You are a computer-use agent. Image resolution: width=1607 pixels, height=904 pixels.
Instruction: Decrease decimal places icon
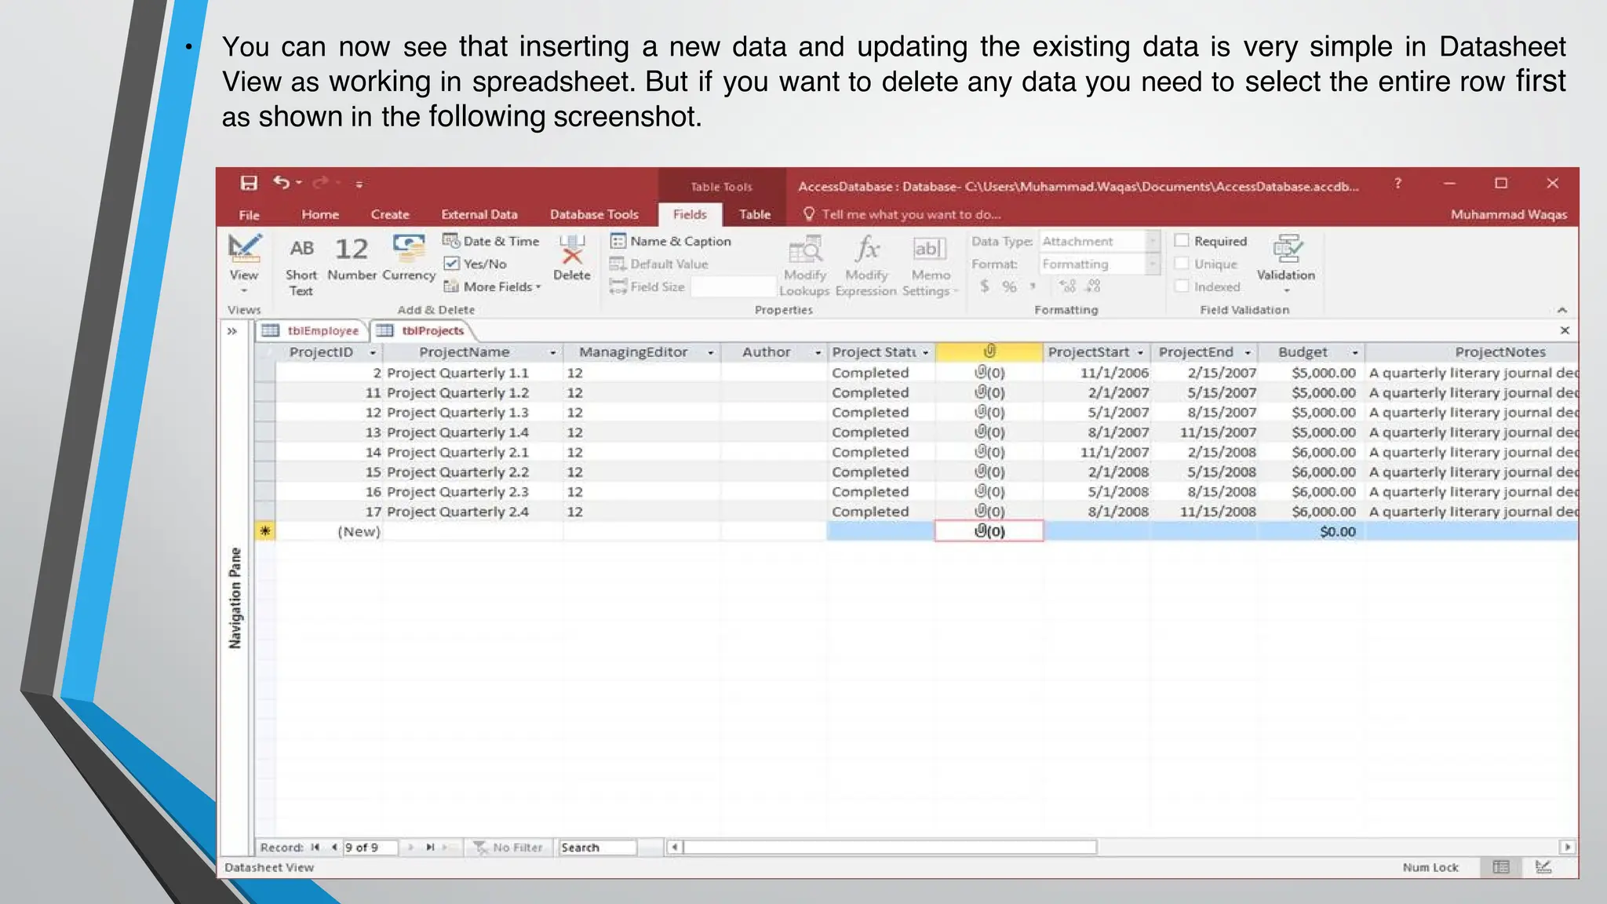click(x=1093, y=286)
